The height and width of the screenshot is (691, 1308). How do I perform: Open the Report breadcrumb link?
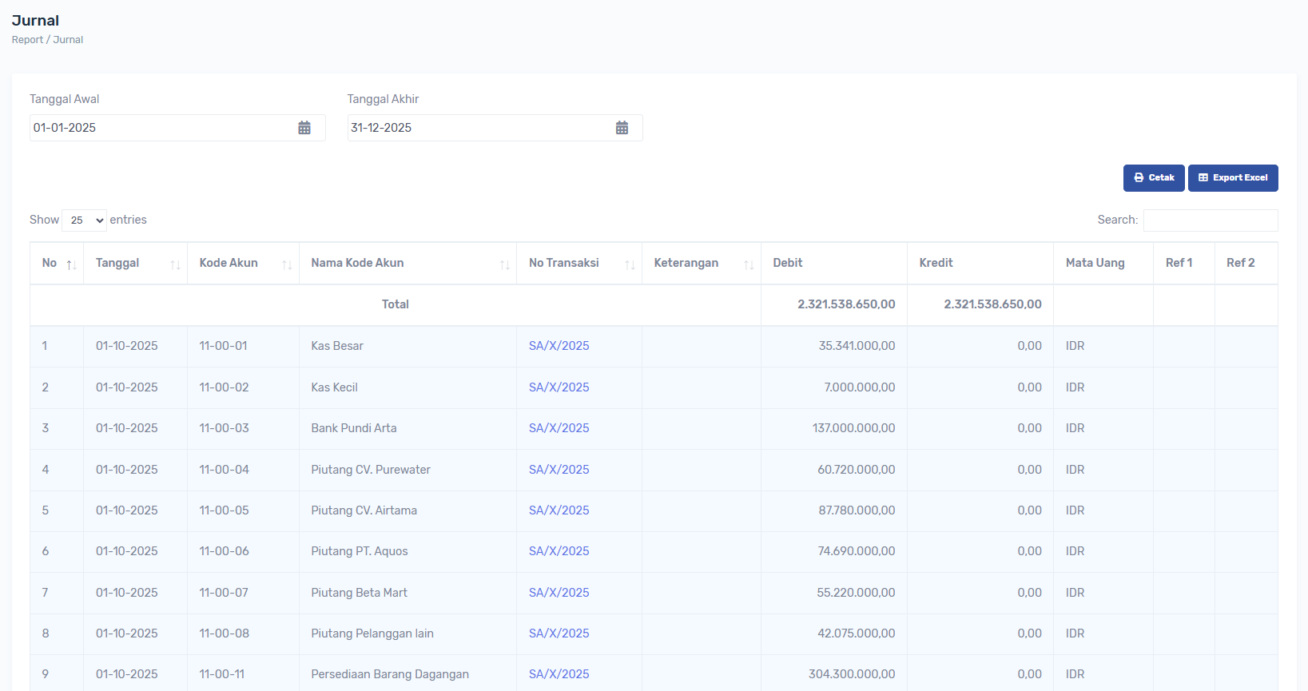(27, 40)
